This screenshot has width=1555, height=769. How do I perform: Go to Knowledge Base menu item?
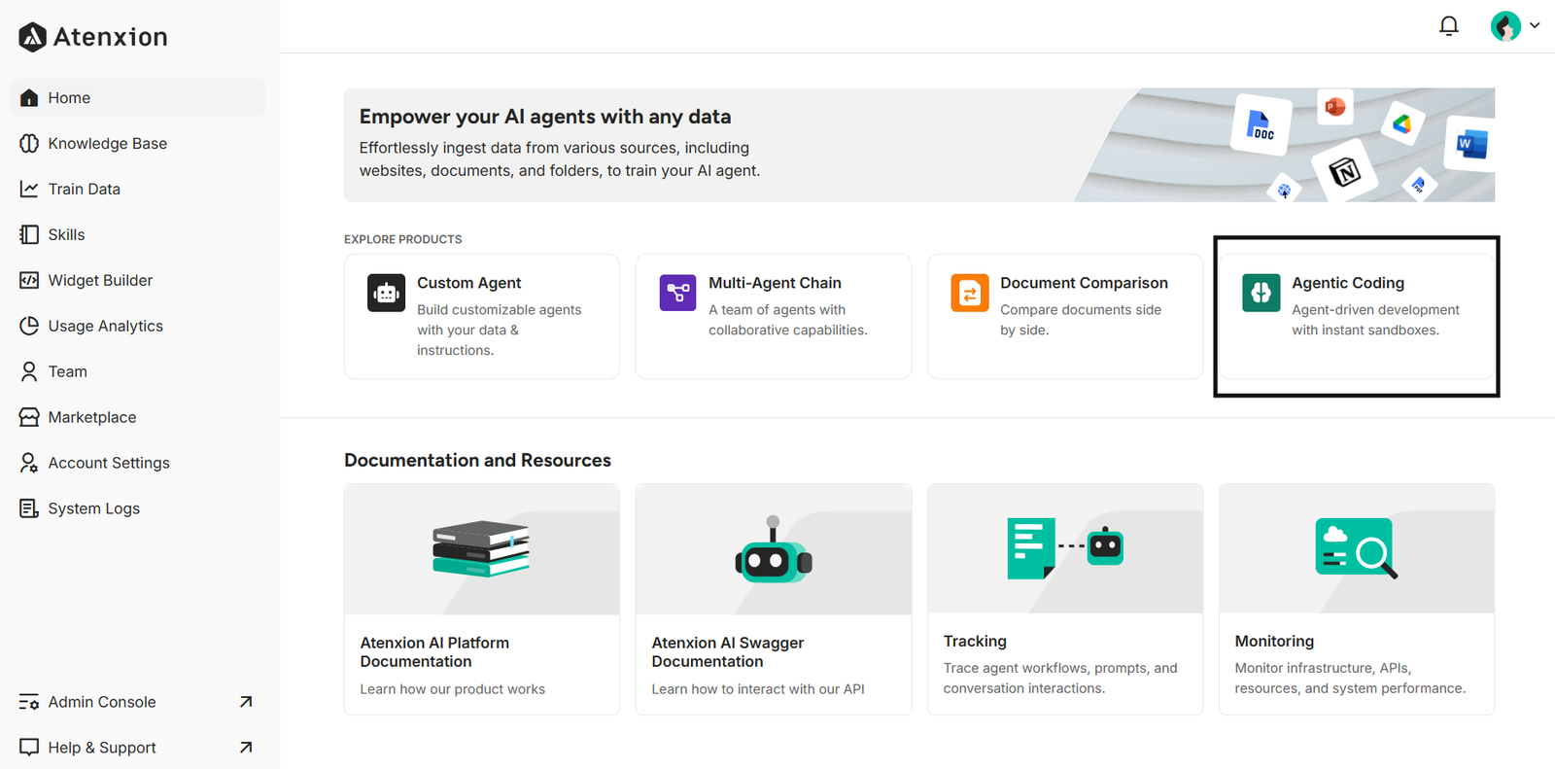tap(137, 143)
